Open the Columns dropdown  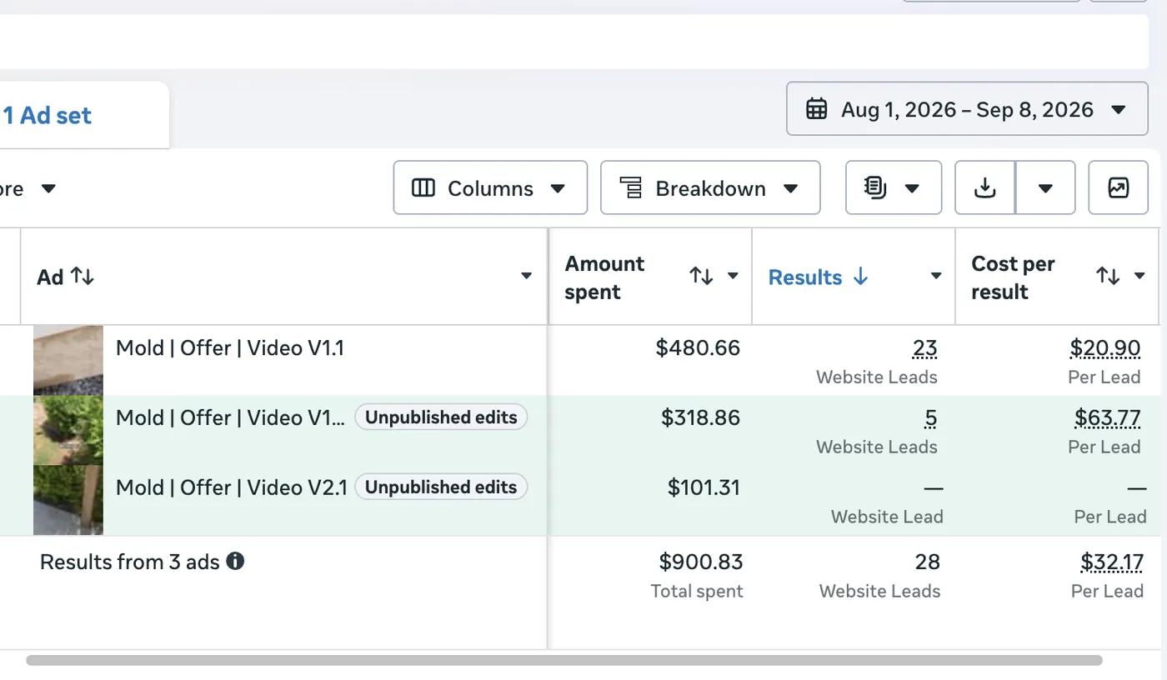pyautogui.click(x=490, y=188)
